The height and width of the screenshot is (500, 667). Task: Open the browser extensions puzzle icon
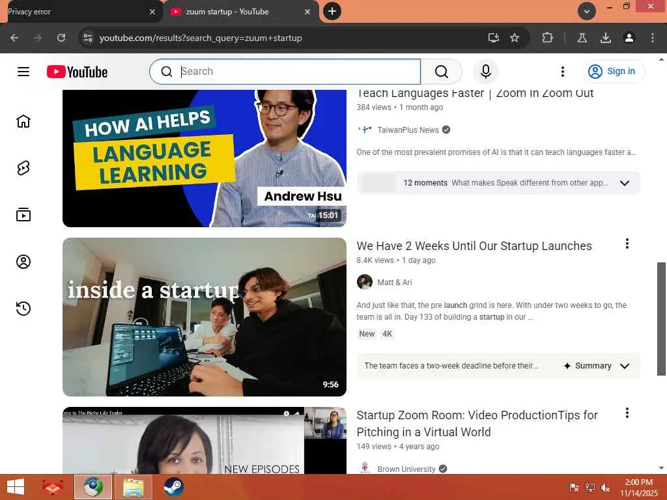(547, 38)
